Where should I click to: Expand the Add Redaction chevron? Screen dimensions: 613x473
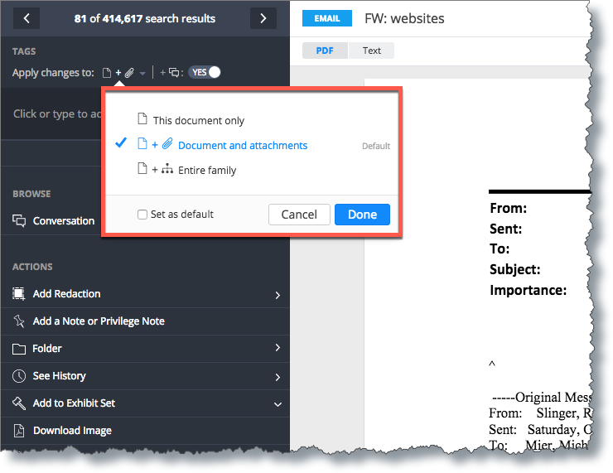pyautogui.click(x=278, y=295)
